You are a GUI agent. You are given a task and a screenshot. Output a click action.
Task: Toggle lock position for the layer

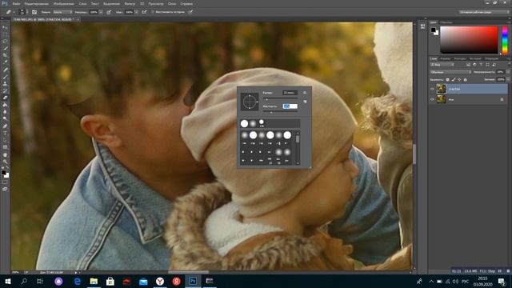click(x=459, y=80)
